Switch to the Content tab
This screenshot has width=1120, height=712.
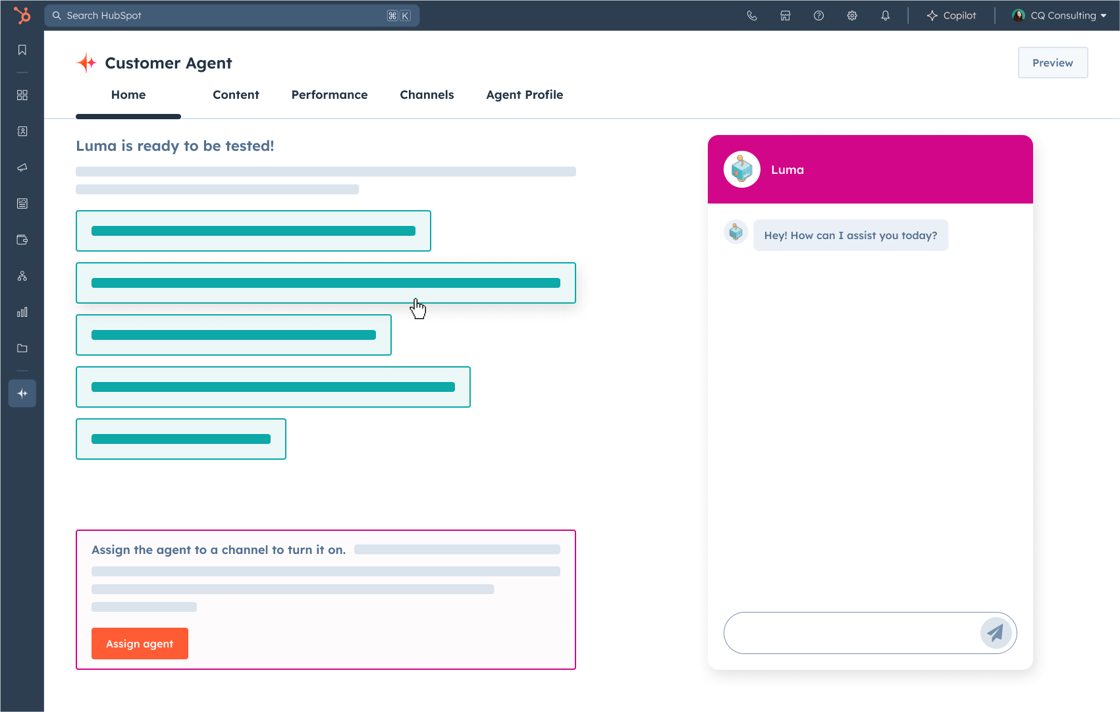[236, 95]
